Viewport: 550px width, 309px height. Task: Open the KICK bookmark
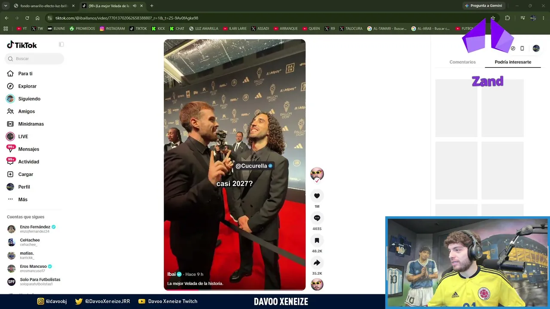pos(158,29)
